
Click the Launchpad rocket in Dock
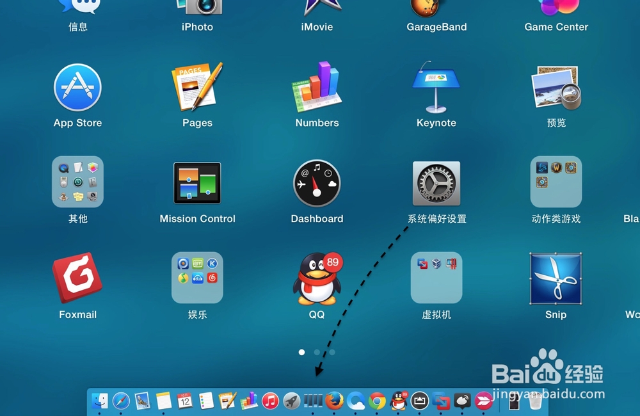[x=292, y=401]
